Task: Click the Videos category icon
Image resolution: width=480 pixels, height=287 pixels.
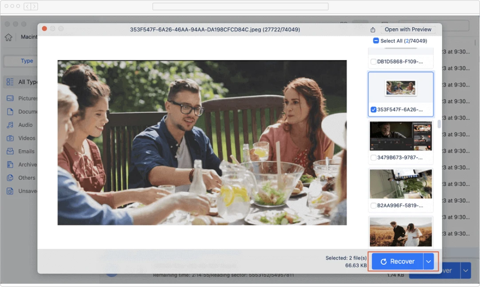Action: (10, 138)
